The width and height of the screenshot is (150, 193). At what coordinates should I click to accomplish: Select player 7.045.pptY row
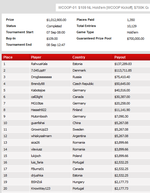(x=76, y=70)
